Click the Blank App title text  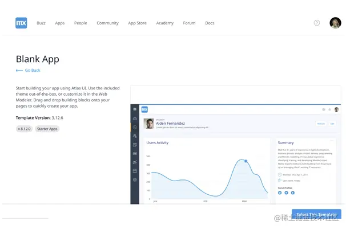point(38,59)
